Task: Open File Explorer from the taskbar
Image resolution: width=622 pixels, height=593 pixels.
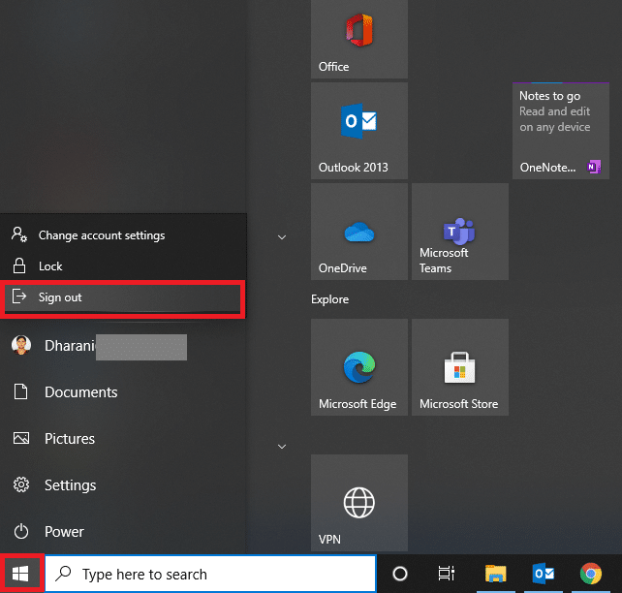Action: tap(496, 574)
